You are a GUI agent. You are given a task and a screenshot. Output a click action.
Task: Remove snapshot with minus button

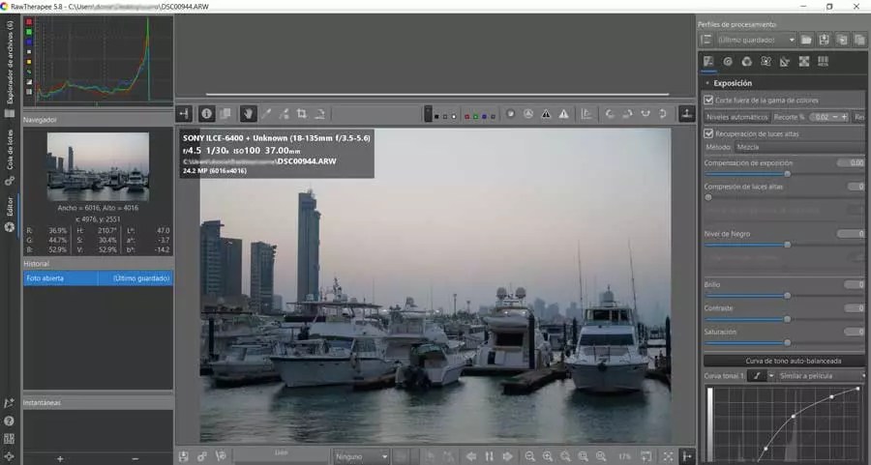(135, 459)
